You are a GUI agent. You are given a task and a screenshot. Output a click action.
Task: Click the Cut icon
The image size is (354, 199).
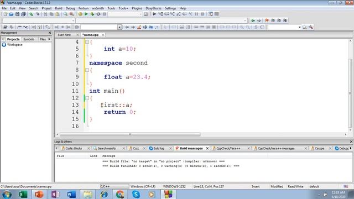tap(45, 14)
